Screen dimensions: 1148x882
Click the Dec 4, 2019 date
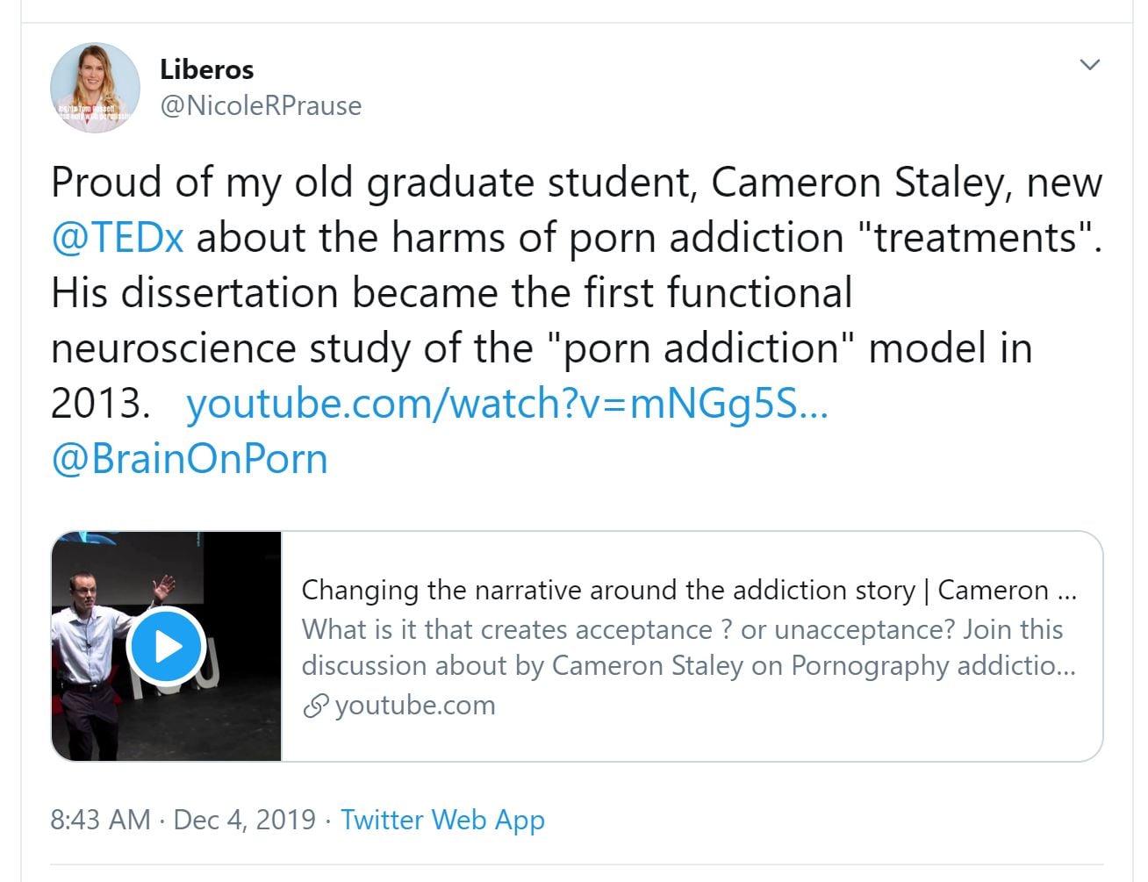(244, 820)
